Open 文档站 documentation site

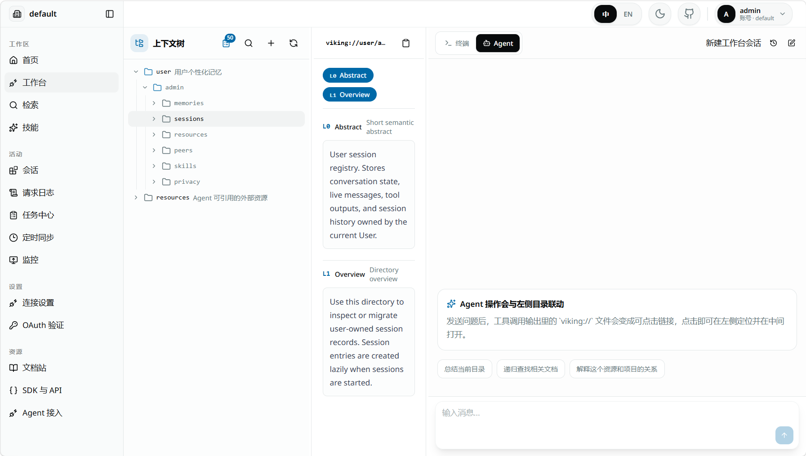(x=62, y=368)
